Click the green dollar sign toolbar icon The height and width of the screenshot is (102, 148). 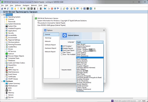[x=95, y=9]
